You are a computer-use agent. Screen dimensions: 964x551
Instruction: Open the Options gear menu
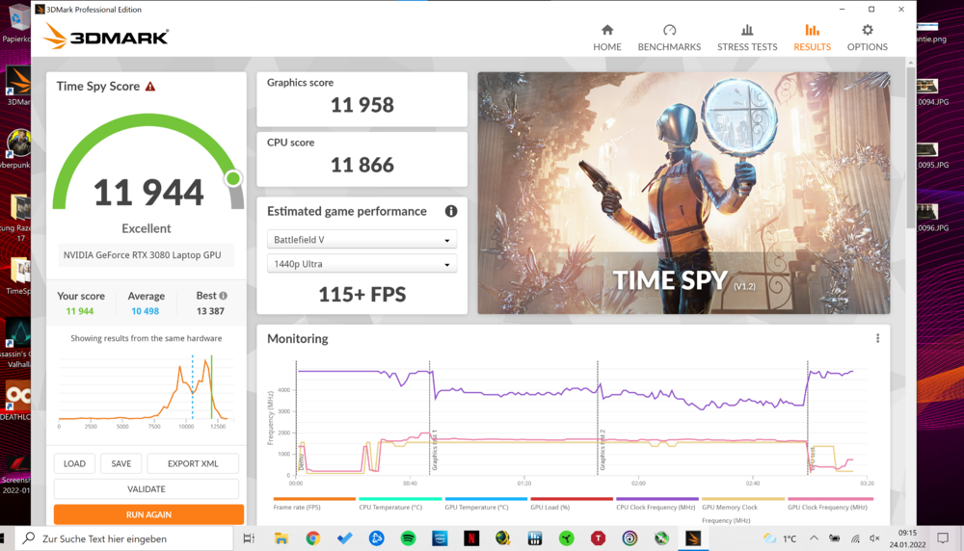click(x=867, y=38)
